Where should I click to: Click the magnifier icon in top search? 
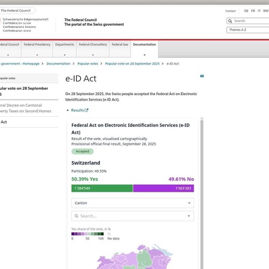[230, 21]
